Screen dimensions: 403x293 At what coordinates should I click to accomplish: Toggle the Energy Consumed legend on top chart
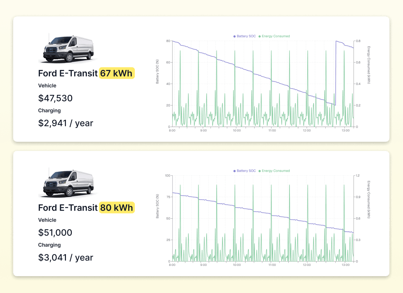pyautogui.click(x=274, y=36)
